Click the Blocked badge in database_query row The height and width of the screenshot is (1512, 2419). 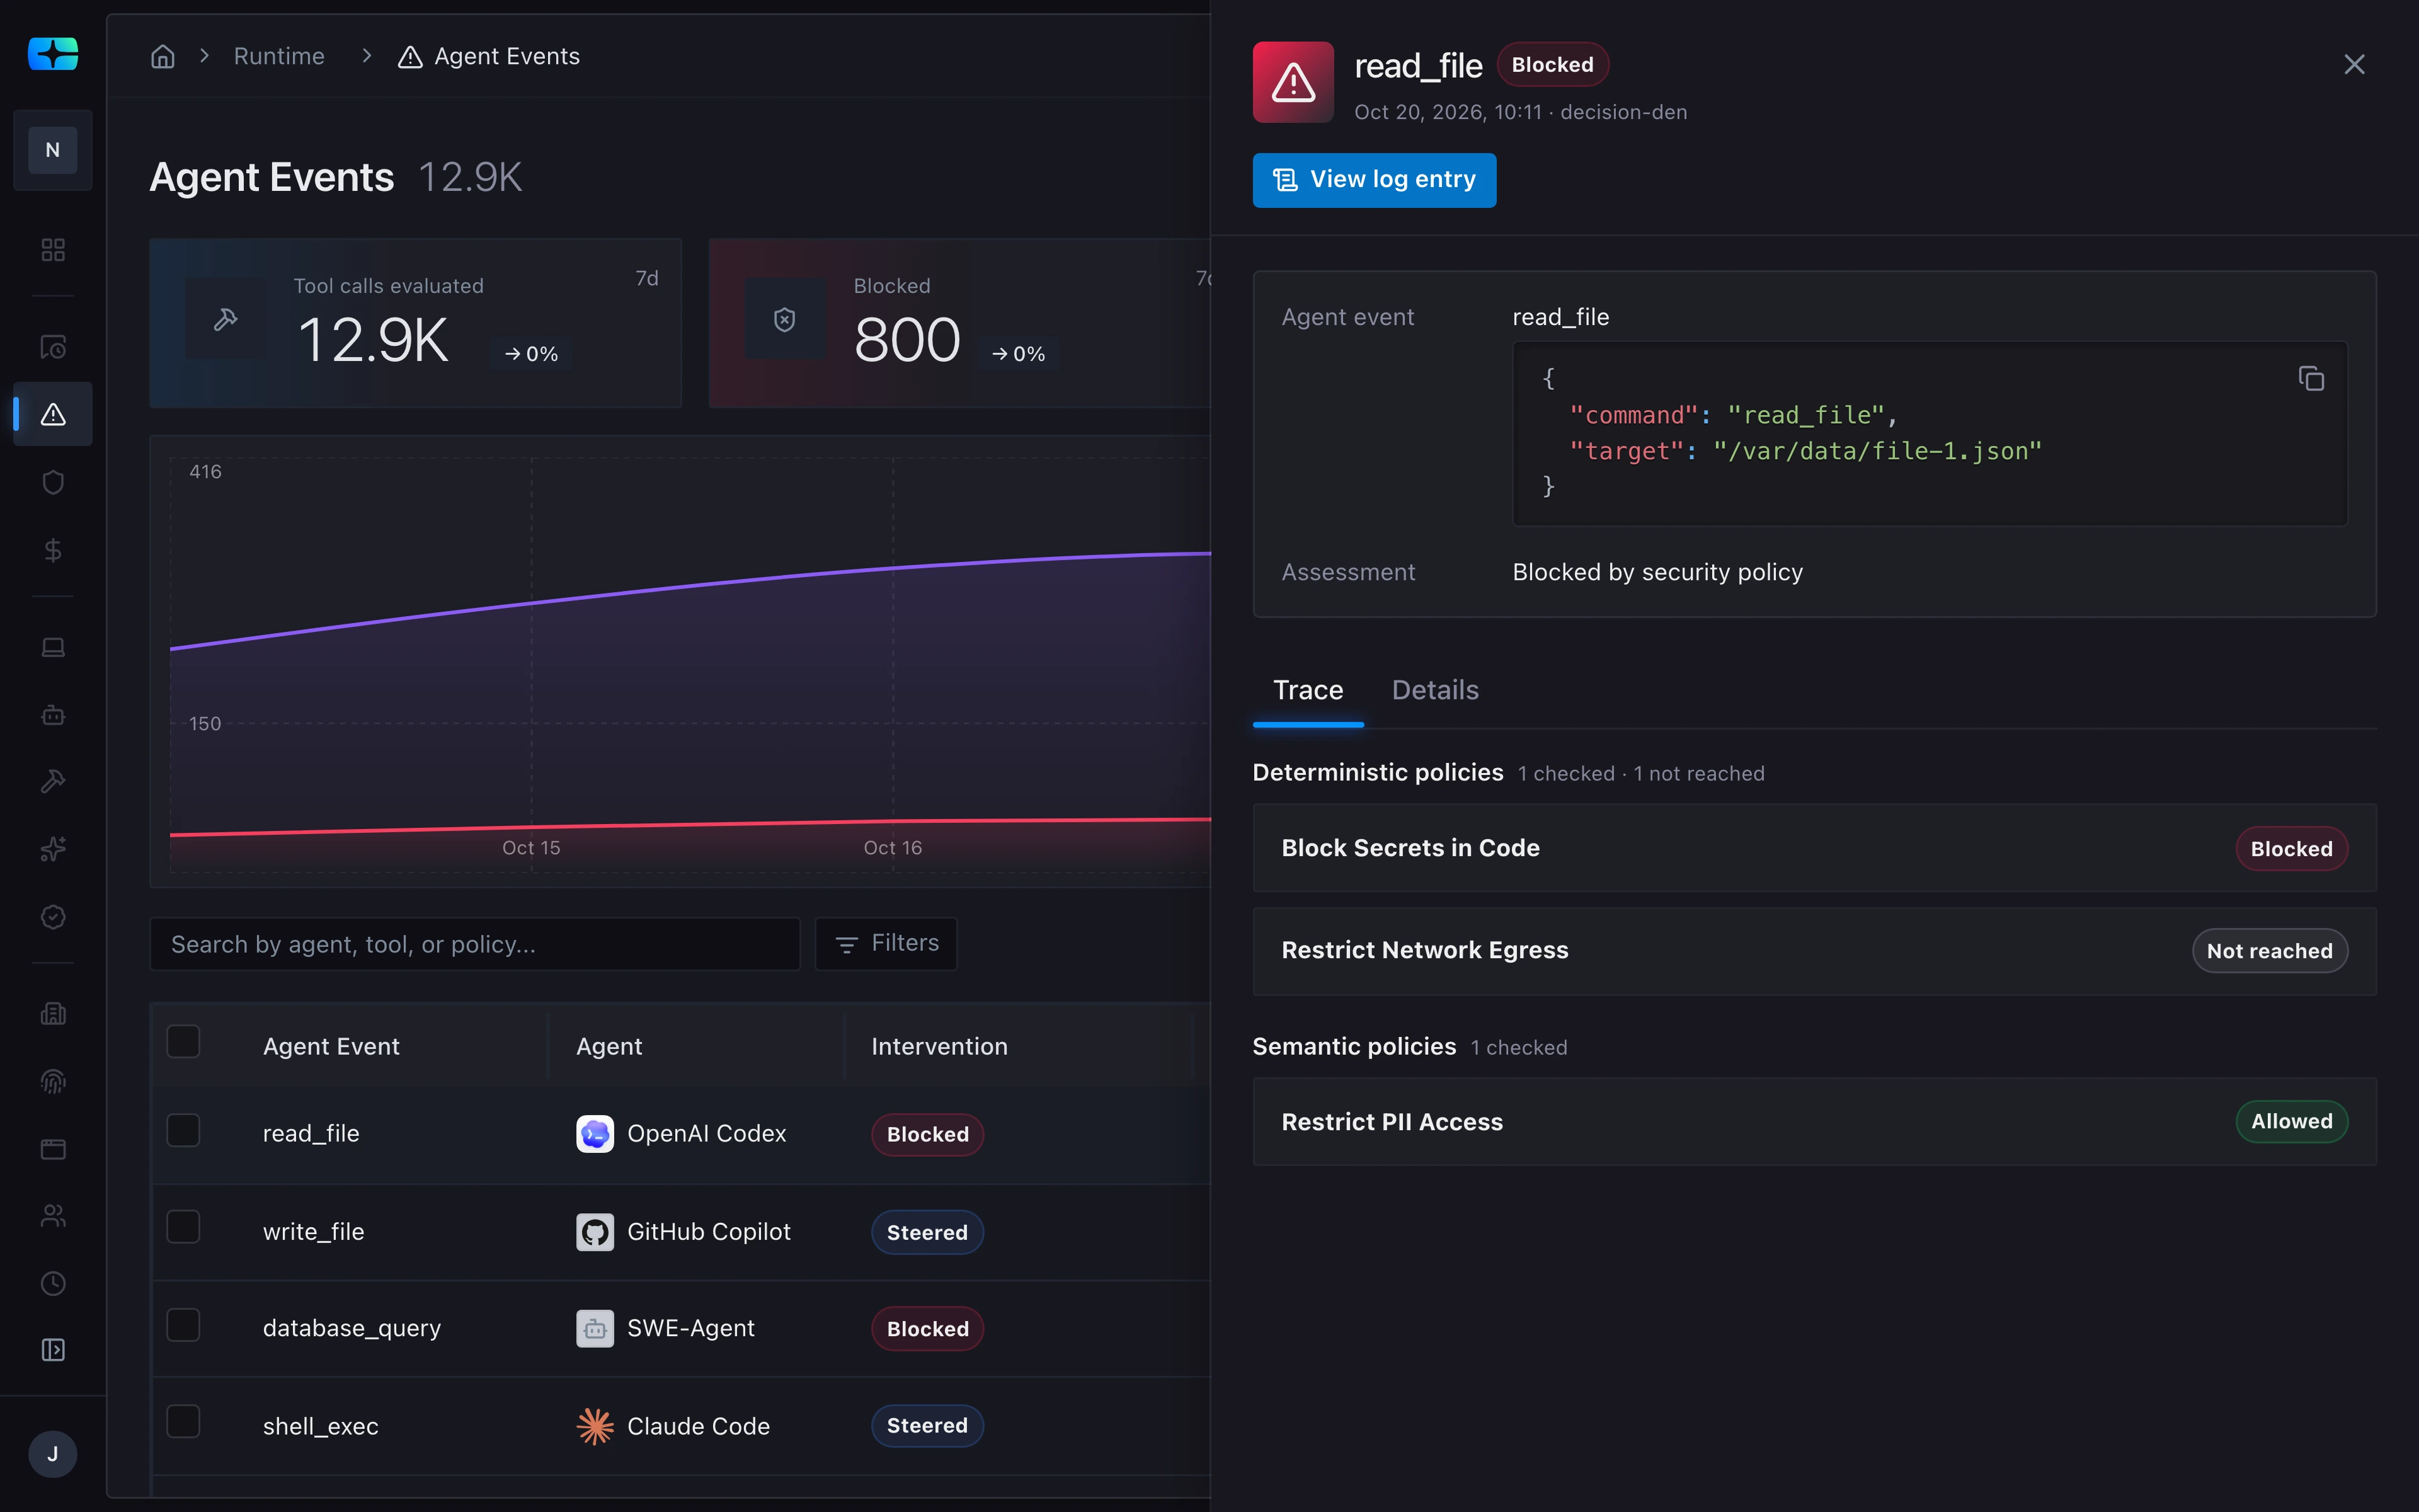coord(928,1329)
